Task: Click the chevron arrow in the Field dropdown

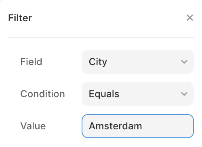Action: [x=184, y=62]
